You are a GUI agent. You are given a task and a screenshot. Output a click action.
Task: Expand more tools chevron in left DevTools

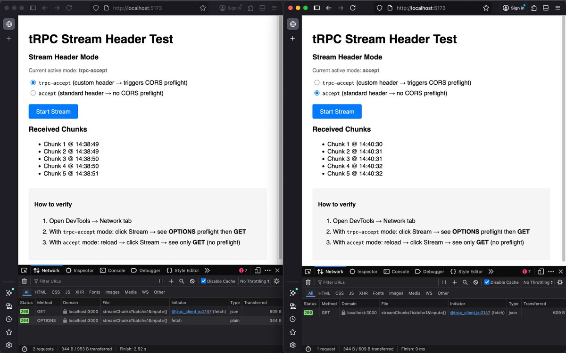tap(207, 271)
